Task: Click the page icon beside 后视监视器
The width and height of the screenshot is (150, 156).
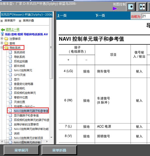Action: (10, 61)
